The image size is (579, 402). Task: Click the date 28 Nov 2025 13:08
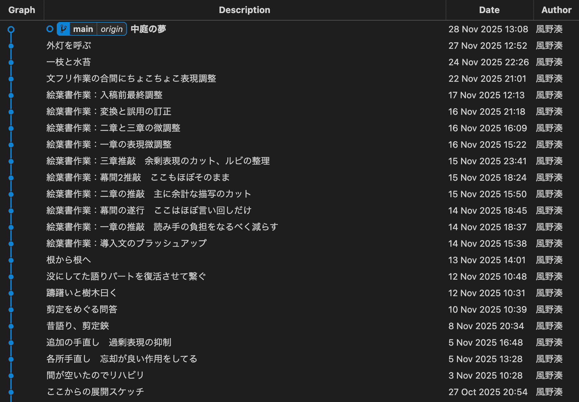[x=488, y=29]
